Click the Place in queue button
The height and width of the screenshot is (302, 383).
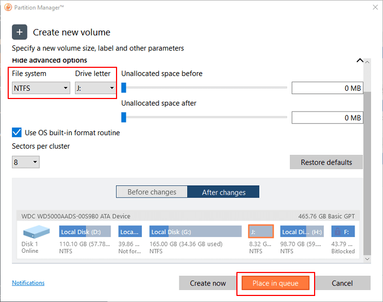coord(276,283)
